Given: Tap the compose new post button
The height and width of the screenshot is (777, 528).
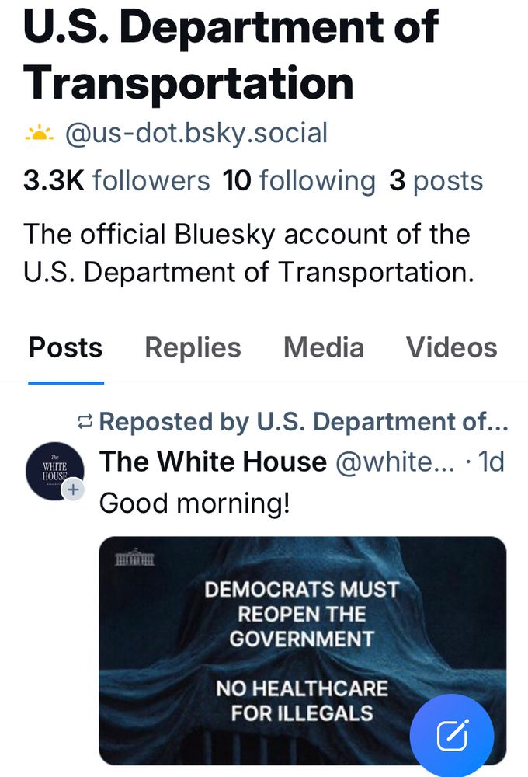Looking at the screenshot, I should [x=452, y=735].
